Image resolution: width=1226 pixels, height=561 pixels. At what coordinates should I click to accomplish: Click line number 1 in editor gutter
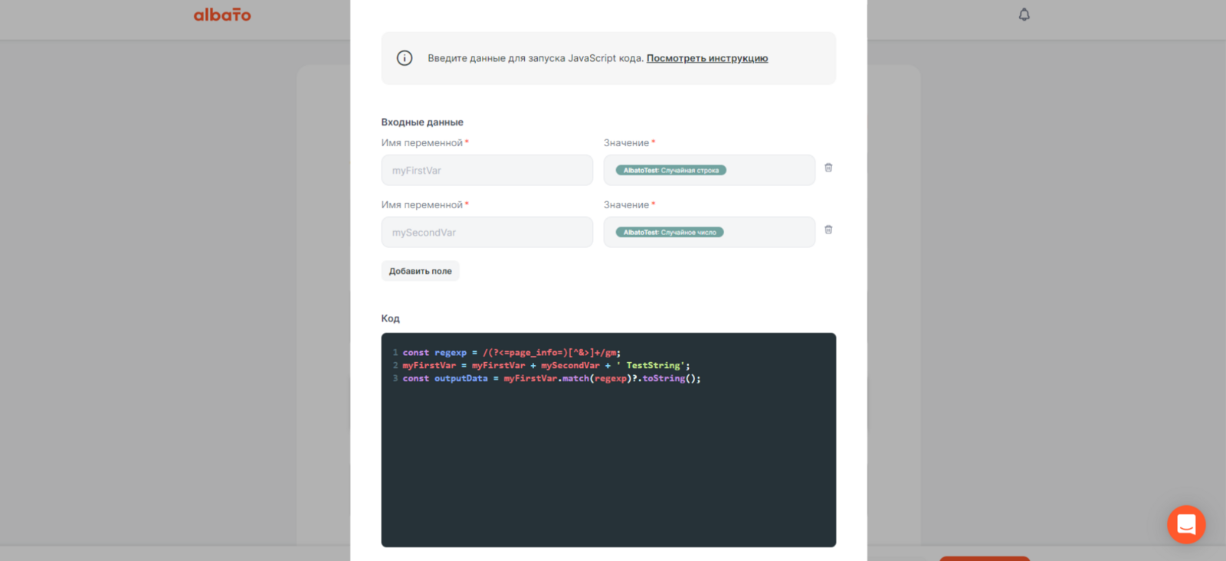[395, 353]
